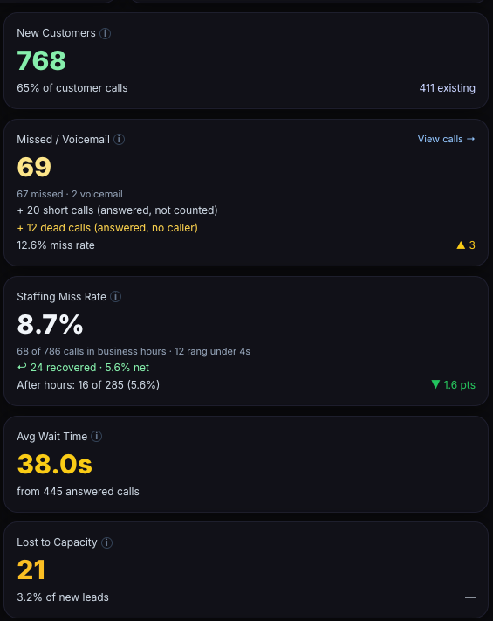Click the 69 missed calls number

34,167
